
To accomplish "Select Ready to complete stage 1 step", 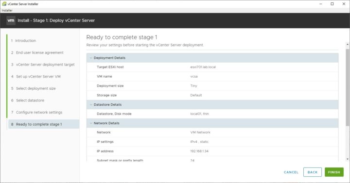I will point(44,124).
